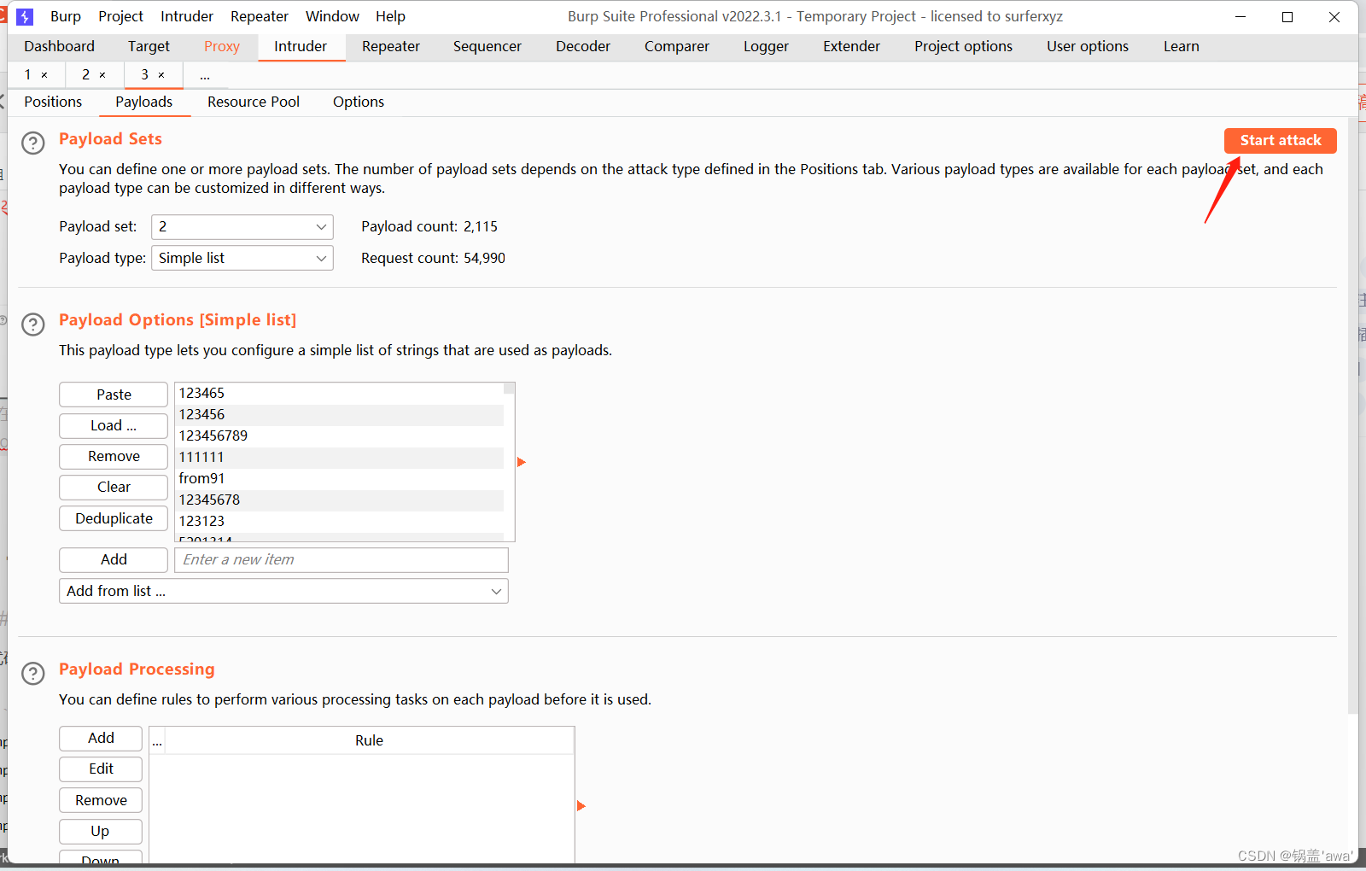The image size is (1366, 871).
Task: Select payload entry 111111
Action: 339,457
